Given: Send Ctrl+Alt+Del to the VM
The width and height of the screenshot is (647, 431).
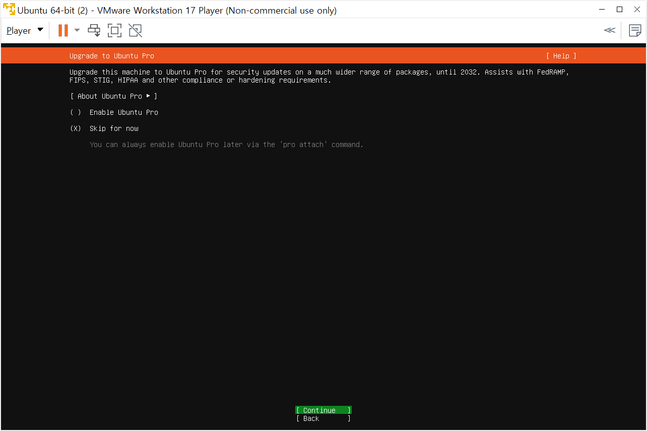Looking at the screenshot, I should [x=94, y=31].
